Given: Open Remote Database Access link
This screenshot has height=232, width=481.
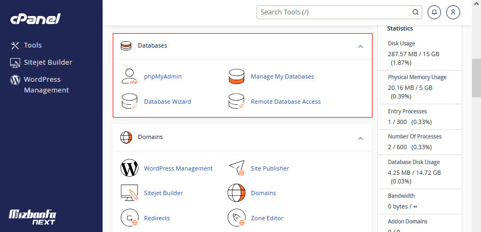Looking at the screenshot, I should point(286,102).
